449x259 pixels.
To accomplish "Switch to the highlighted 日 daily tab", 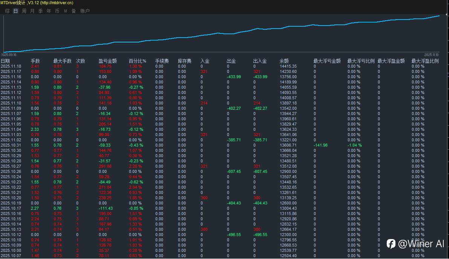I will click(15, 11).
